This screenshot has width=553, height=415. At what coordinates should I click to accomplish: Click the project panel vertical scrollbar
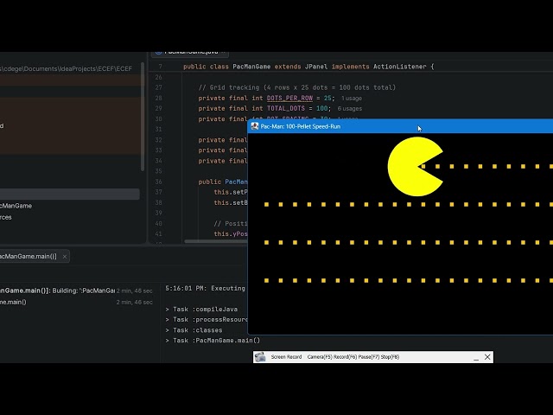143,117
